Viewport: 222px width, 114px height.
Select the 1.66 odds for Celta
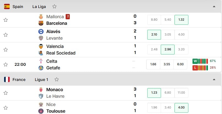153,64
